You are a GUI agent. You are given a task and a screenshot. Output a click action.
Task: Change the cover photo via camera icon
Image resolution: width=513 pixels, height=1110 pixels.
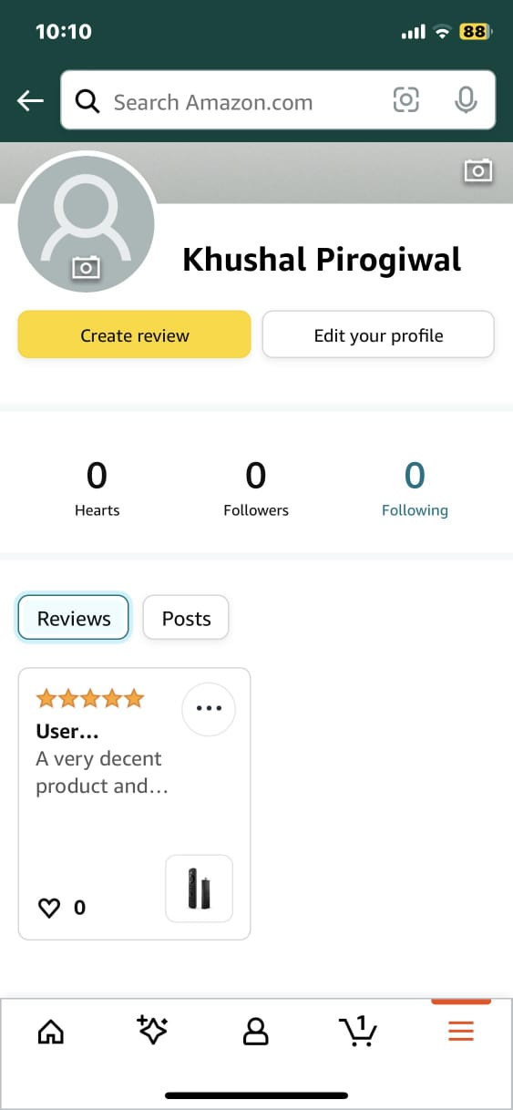coord(478,170)
